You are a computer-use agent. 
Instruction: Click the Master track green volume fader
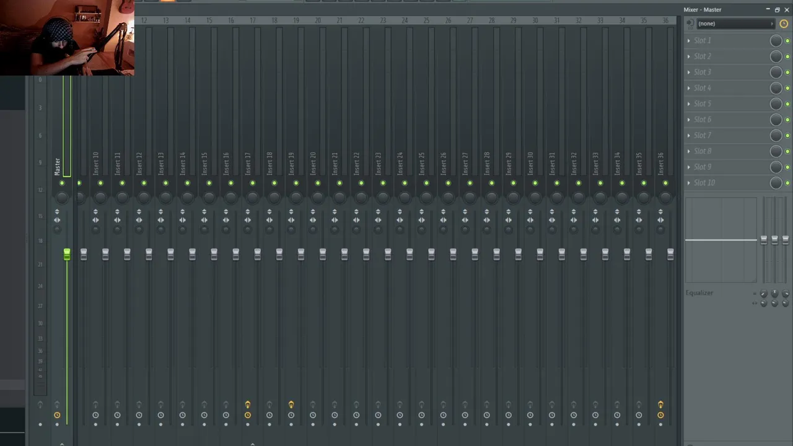66,255
